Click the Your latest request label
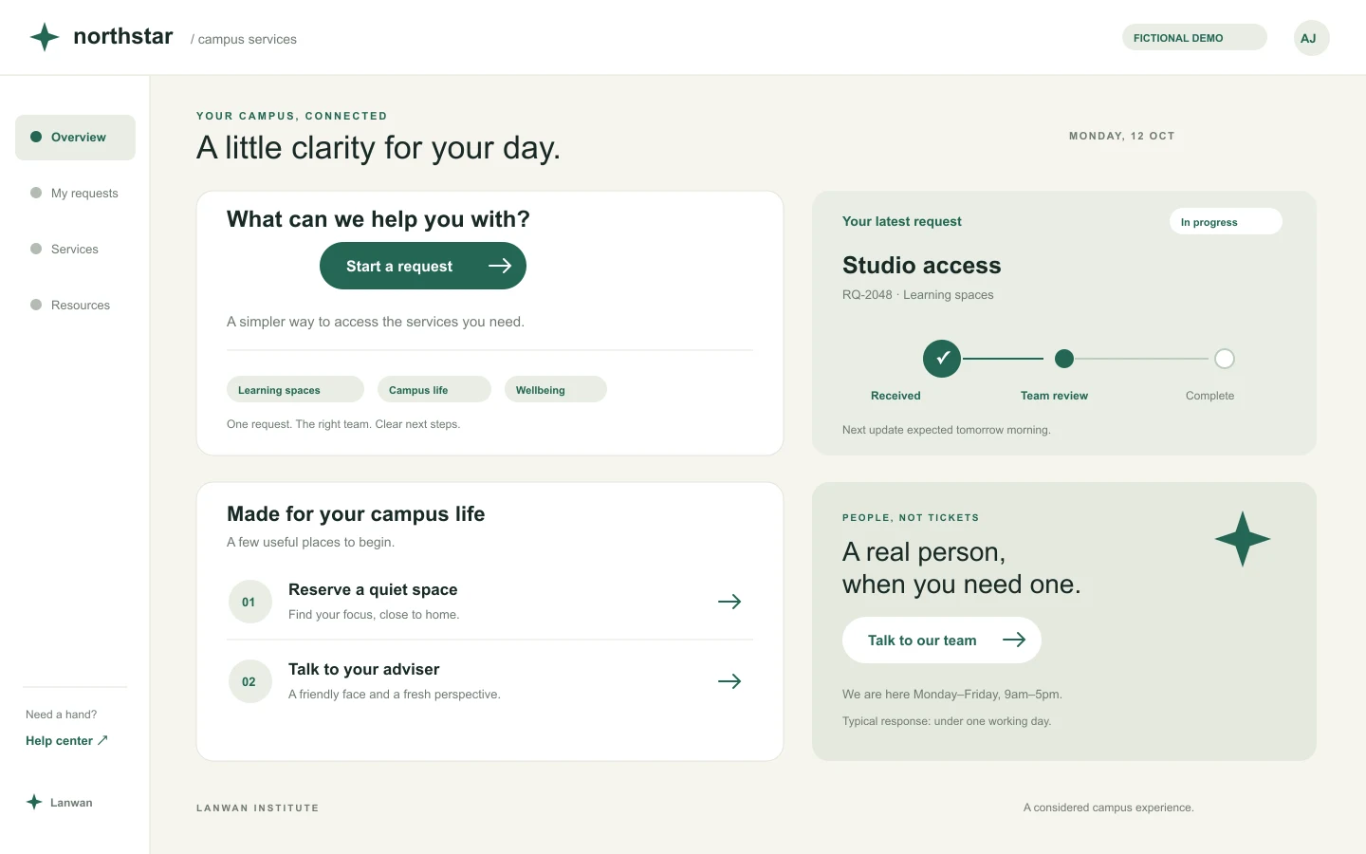 pos(902,221)
